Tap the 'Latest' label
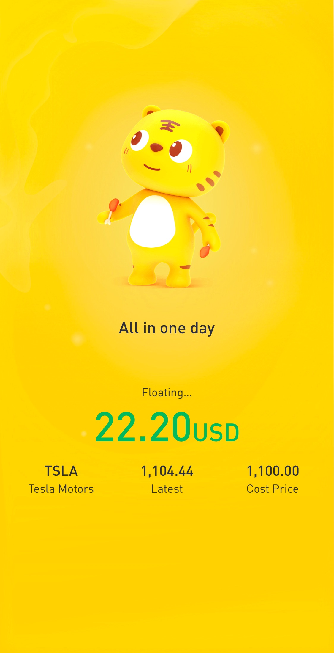The image size is (334, 653). click(167, 489)
